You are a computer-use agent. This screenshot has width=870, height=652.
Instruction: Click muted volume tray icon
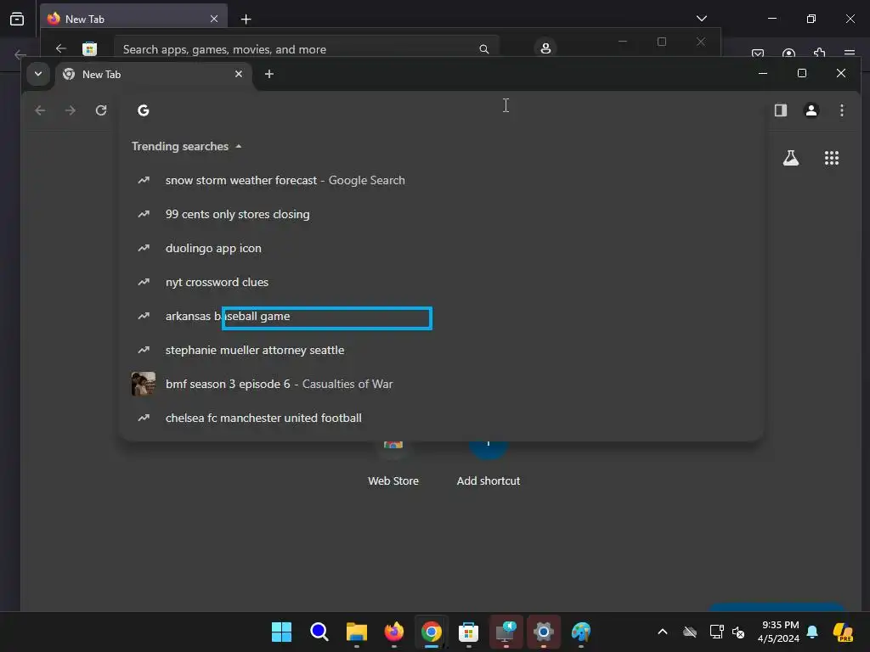(x=738, y=632)
